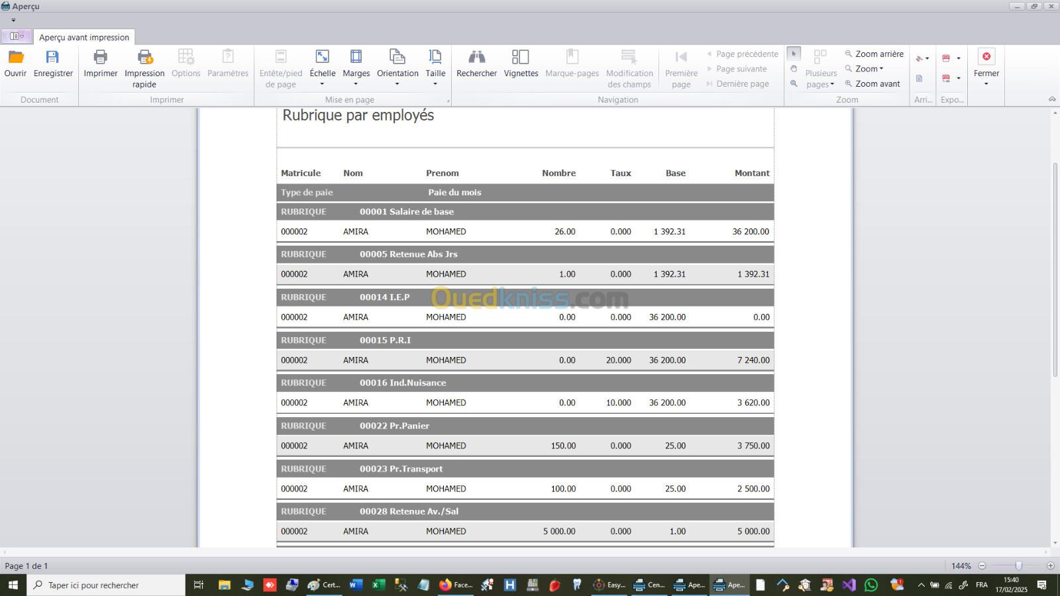Screen dimensions: 1060x596
Task: Open WhatsApp from the taskbar
Action: [871, 585]
